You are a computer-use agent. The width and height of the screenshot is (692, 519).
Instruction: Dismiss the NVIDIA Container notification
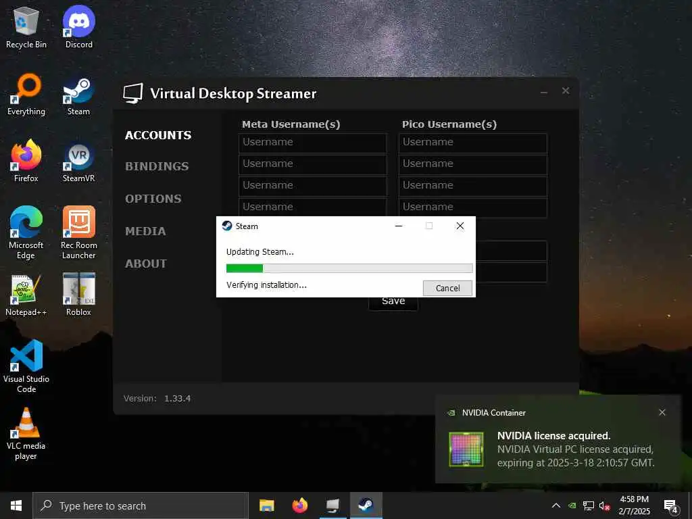point(662,412)
